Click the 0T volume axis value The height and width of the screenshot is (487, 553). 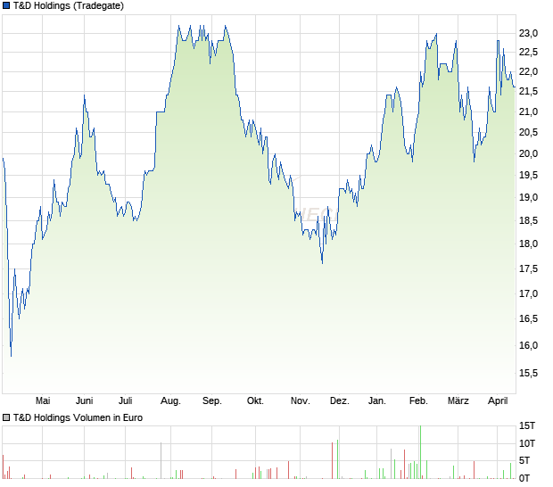pos(524,478)
